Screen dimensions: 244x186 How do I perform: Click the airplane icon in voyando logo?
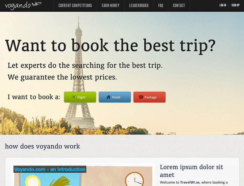(x=37, y=4)
